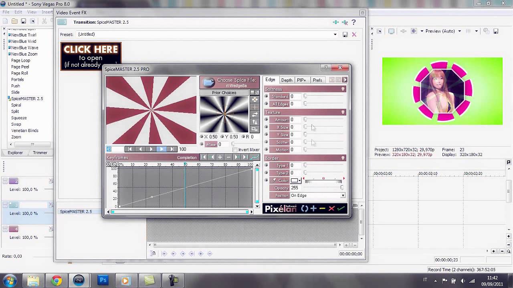Viewport: 513px width, 288px height.
Task: Toggle the All Edges keyframe dot
Action: pos(267,104)
